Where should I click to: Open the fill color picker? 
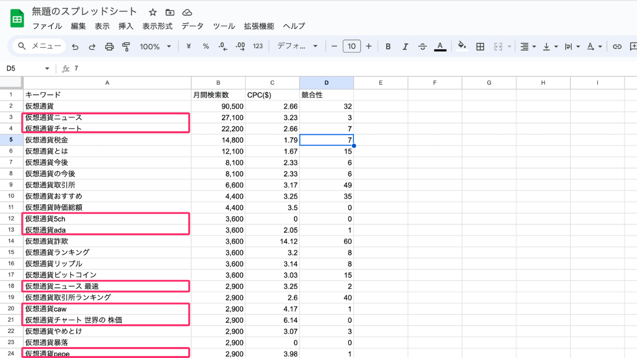[x=462, y=46]
